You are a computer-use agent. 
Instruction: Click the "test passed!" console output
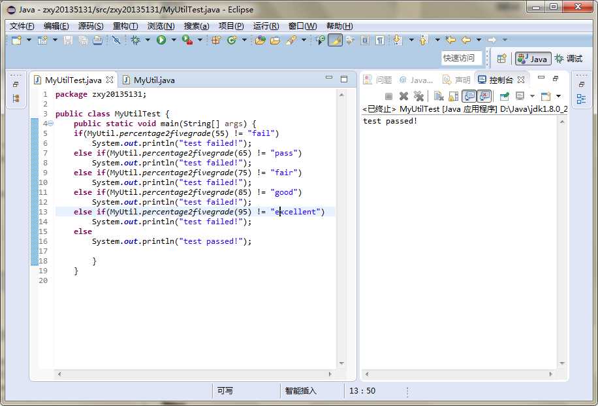point(390,121)
